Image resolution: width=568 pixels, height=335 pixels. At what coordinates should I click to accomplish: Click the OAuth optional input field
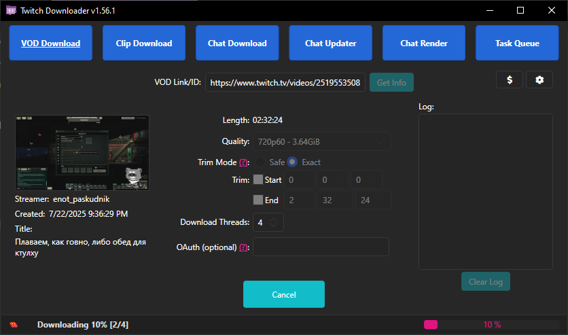click(321, 247)
